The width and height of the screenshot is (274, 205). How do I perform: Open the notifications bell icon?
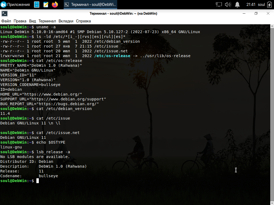(237, 5)
